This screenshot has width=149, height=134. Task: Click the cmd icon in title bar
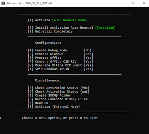3,3
